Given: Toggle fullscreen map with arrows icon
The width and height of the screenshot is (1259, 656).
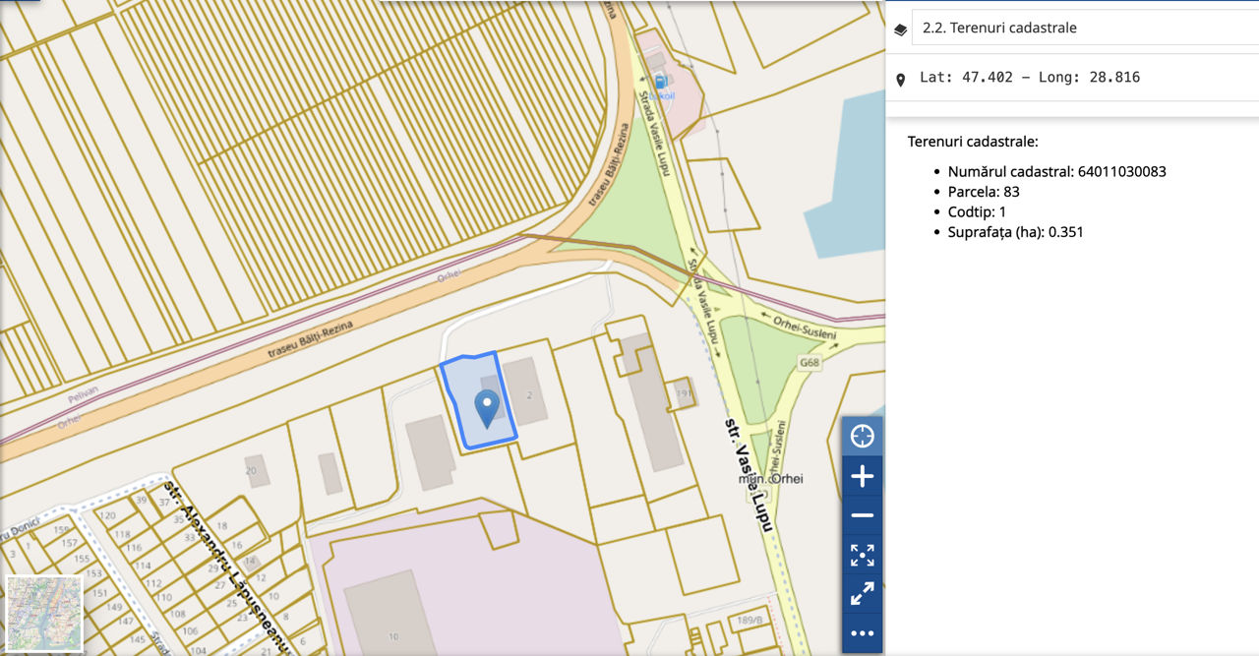Looking at the screenshot, I should [862, 594].
